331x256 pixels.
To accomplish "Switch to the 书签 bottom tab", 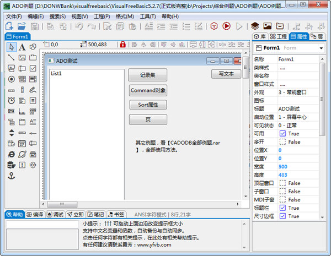I will tap(116, 215).
